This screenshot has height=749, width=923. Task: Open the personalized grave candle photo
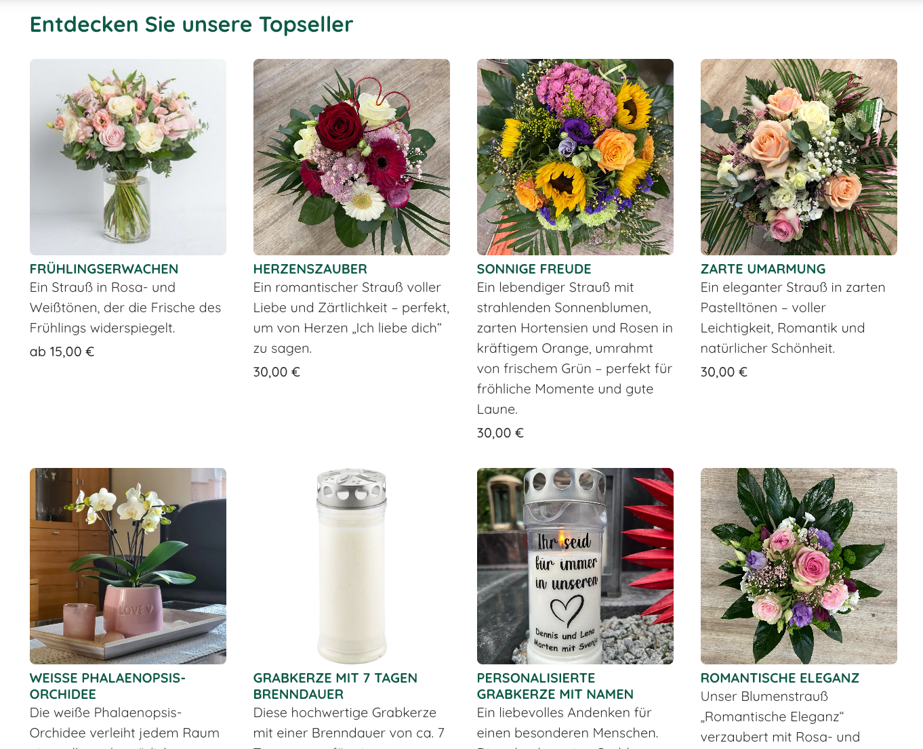(x=575, y=566)
